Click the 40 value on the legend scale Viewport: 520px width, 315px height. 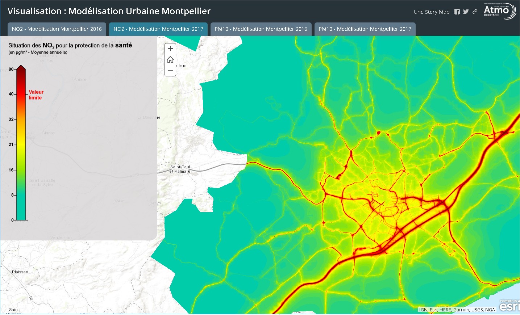[x=11, y=94]
